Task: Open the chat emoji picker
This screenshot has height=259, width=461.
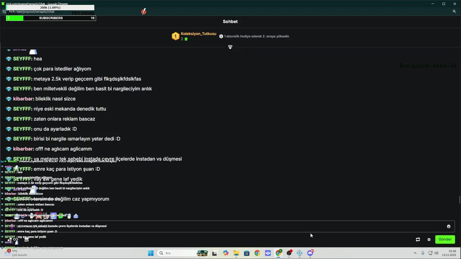Action: point(448,226)
